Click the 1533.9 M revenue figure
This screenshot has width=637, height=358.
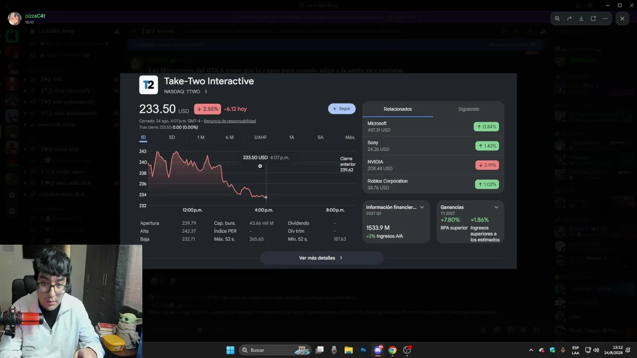378,228
